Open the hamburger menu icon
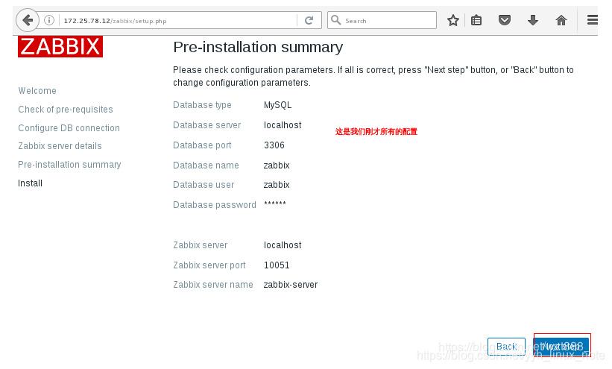The image size is (612, 369). (x=592, y=20)
